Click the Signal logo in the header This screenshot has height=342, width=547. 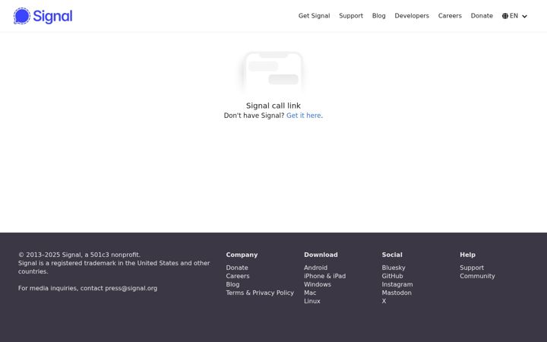(43, 16)
